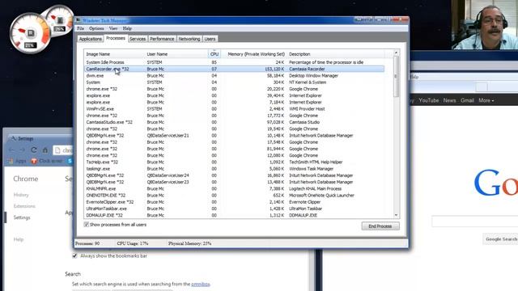Sort processes by CPU column header
The height and width of the screenshot is (291, 518).
[x=214, y=54]
